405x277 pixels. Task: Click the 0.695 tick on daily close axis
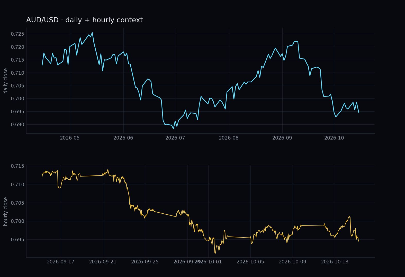(17, 112)
